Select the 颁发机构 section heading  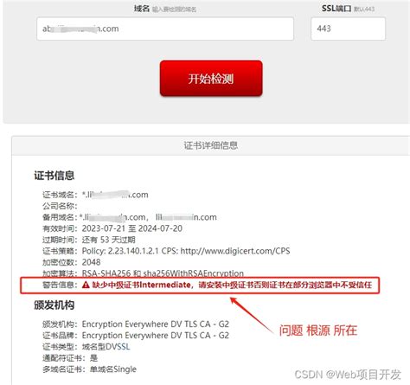[x=54, y=305]
